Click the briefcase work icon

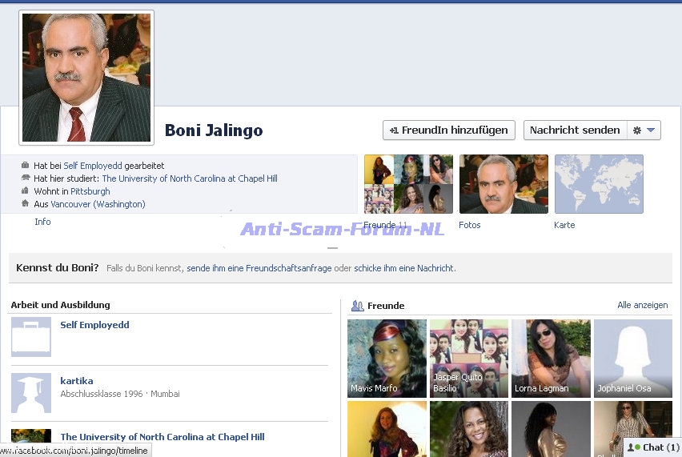(x=31, y=336)
